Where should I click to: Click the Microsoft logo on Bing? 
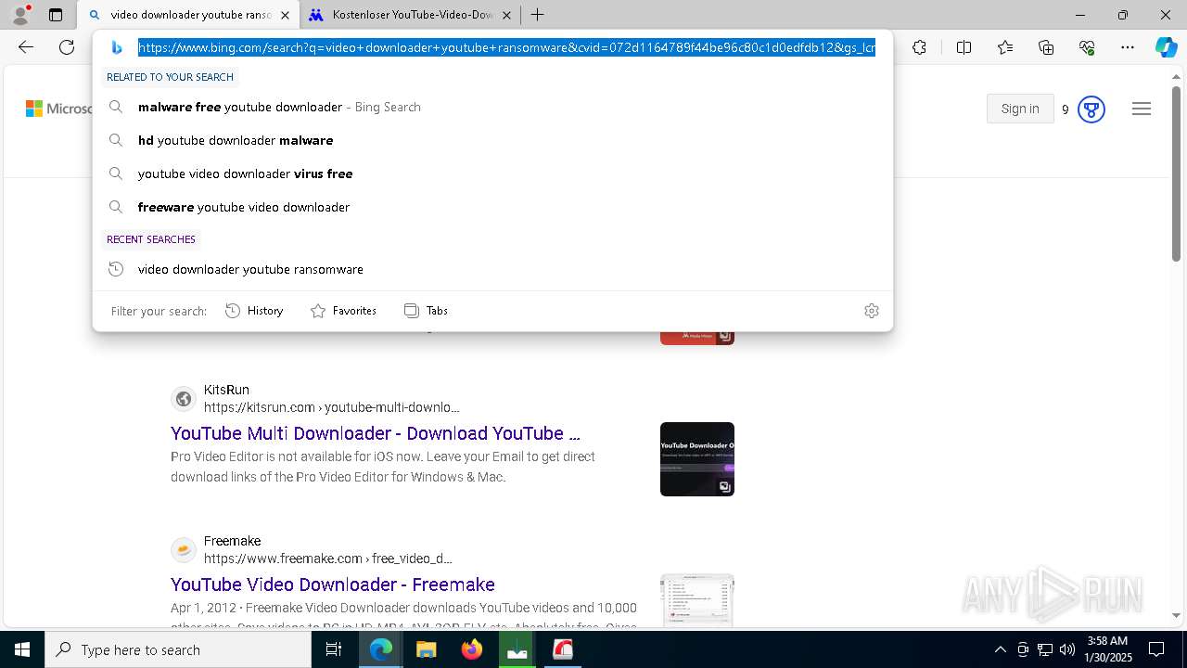(x=57, y=109)
